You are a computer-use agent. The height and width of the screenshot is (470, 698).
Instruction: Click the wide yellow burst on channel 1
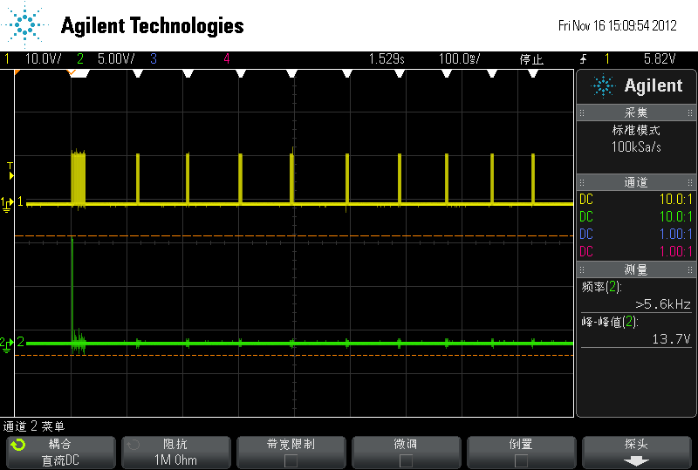79,178
